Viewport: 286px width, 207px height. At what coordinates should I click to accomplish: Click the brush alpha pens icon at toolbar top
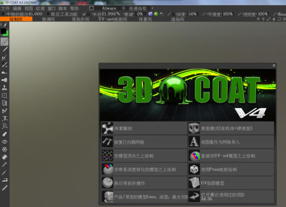point(4,25)
